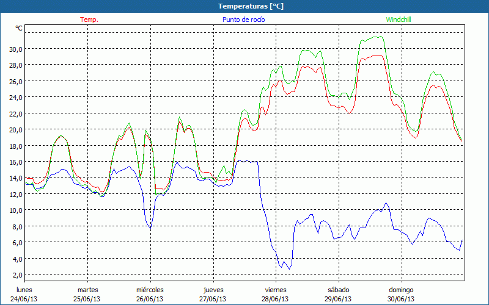
Task: Click the °C unit label on the axis
Action: 19,28
